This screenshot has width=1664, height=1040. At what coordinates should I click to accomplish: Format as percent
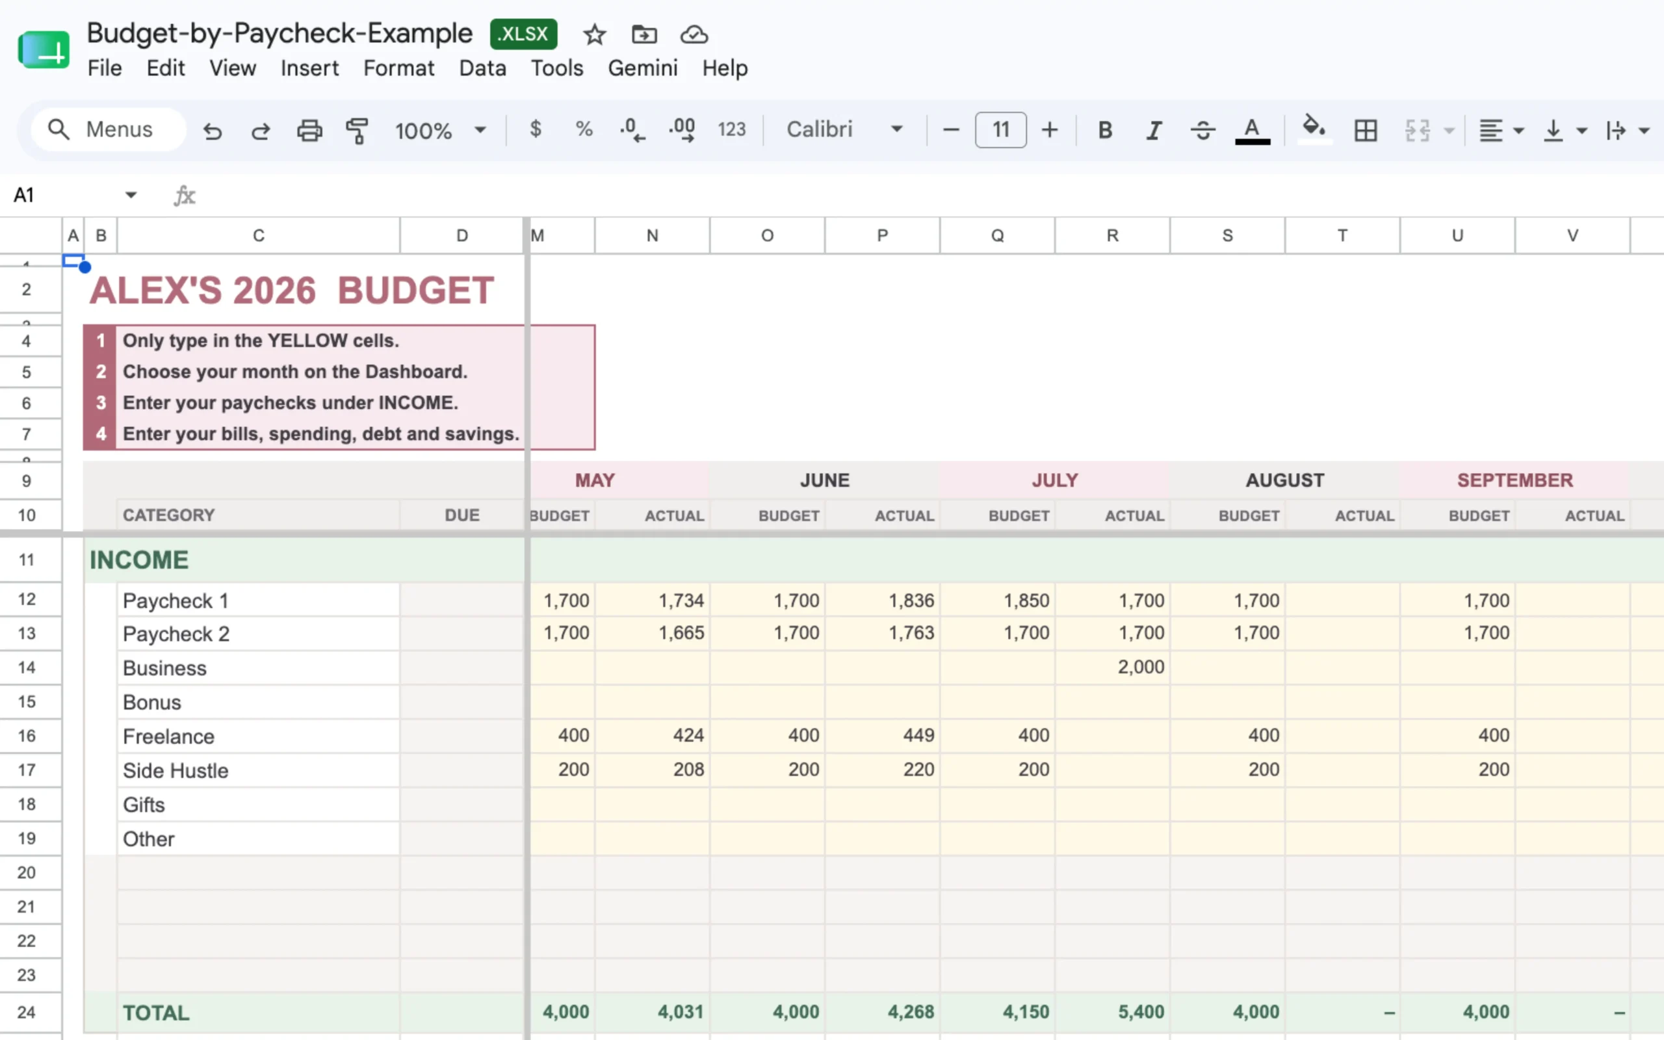click(584, 129)
